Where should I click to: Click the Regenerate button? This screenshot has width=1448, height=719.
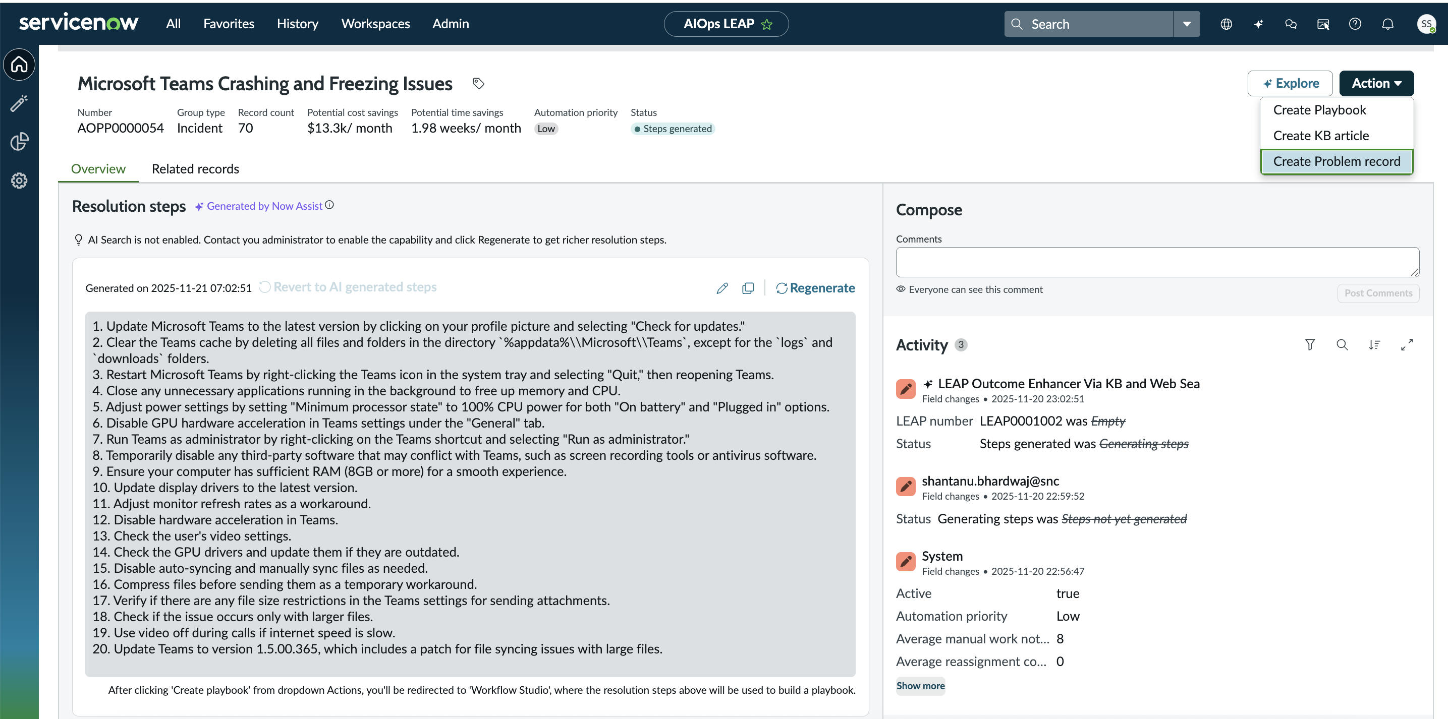(815, 288)
